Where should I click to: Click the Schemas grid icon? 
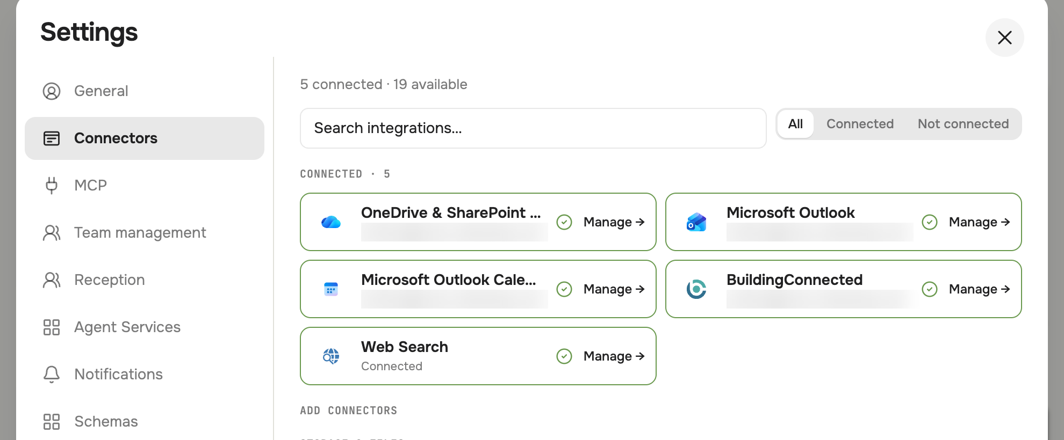(52, 422)
